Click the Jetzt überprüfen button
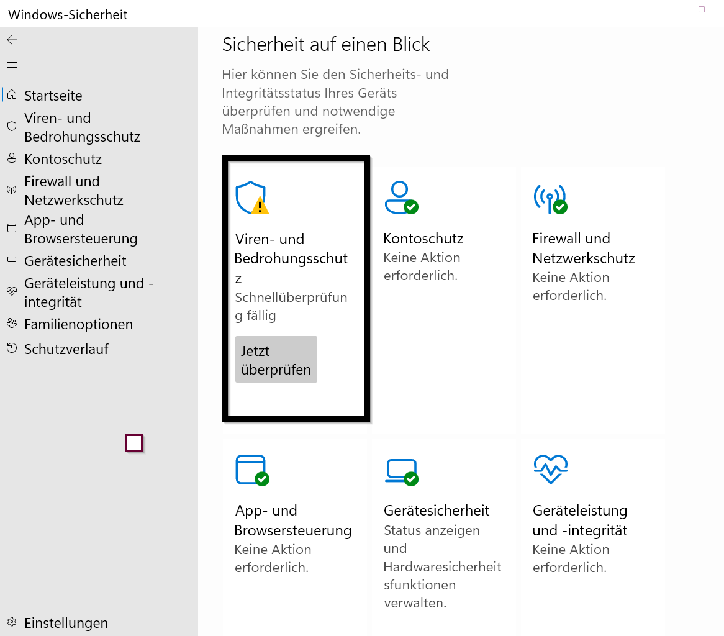 [x=276, y=360]
